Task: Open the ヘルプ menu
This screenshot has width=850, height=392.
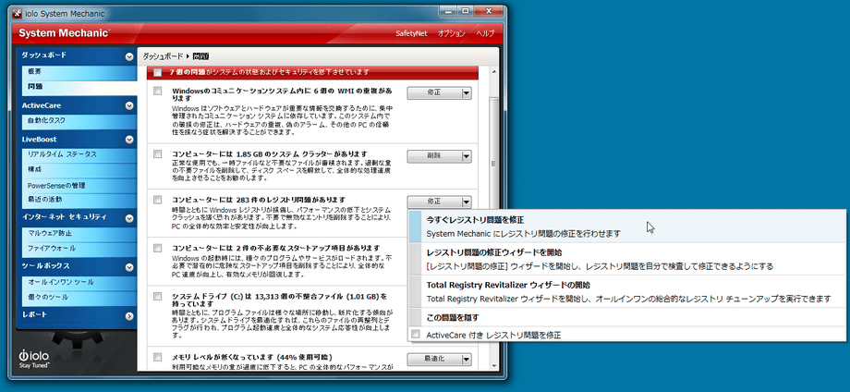Action: pos(485,33)
